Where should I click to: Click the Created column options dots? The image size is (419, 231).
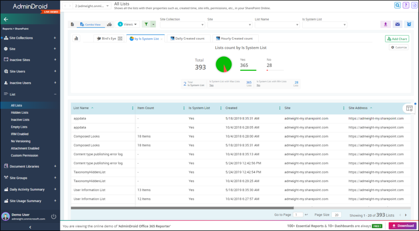tap(280, 108)
